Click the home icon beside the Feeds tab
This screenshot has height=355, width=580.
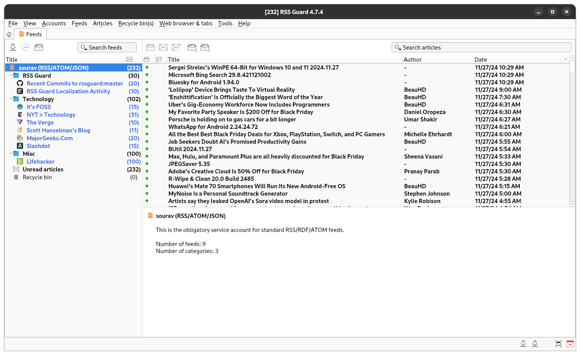click(9, 34)
